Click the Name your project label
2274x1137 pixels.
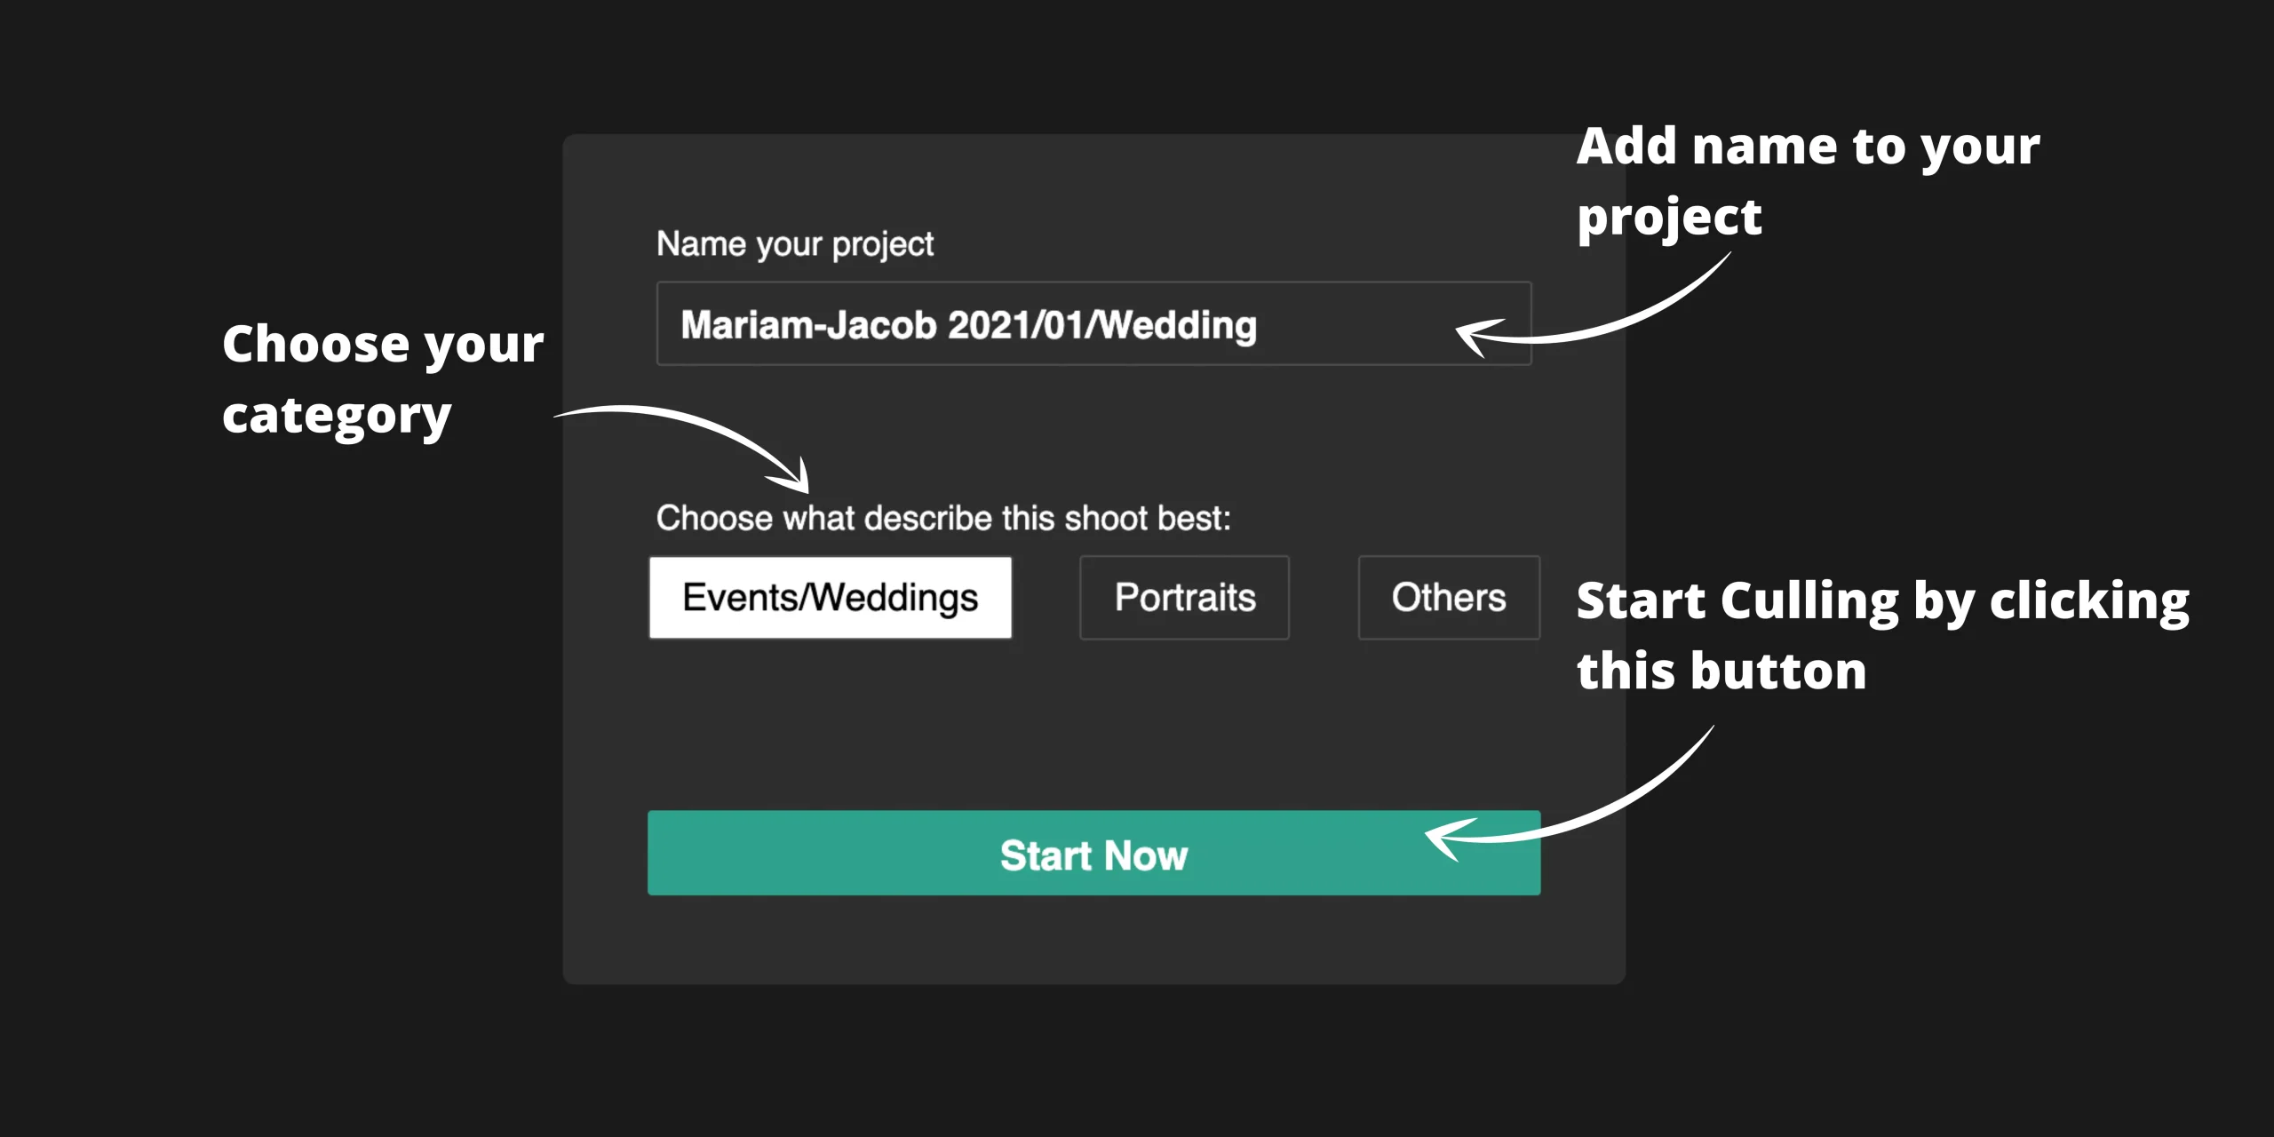(x=794, y=243)
